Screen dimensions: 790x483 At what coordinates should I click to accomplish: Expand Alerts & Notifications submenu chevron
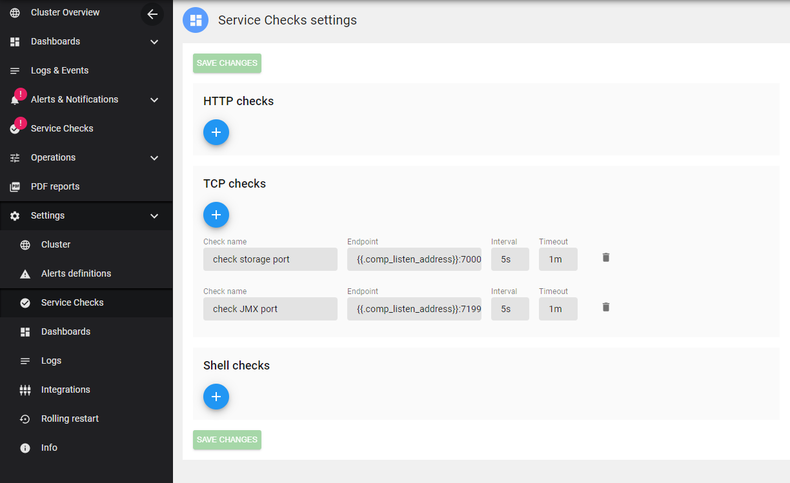point(154,100)
